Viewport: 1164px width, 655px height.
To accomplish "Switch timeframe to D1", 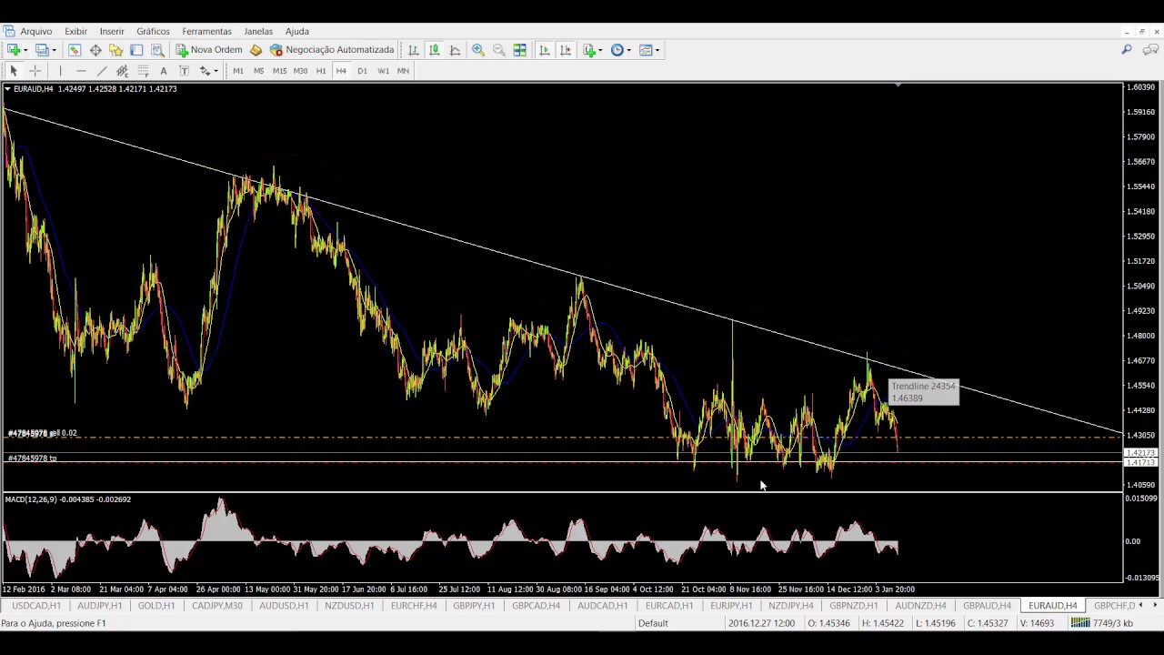I will (362, 71).
